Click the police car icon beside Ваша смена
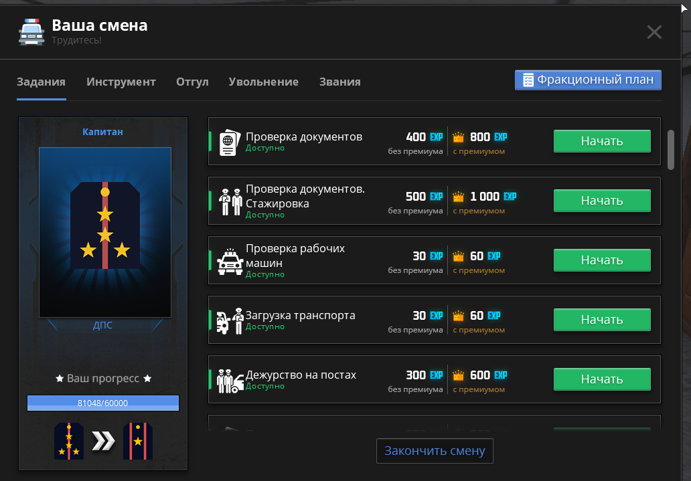 [31, 31]
